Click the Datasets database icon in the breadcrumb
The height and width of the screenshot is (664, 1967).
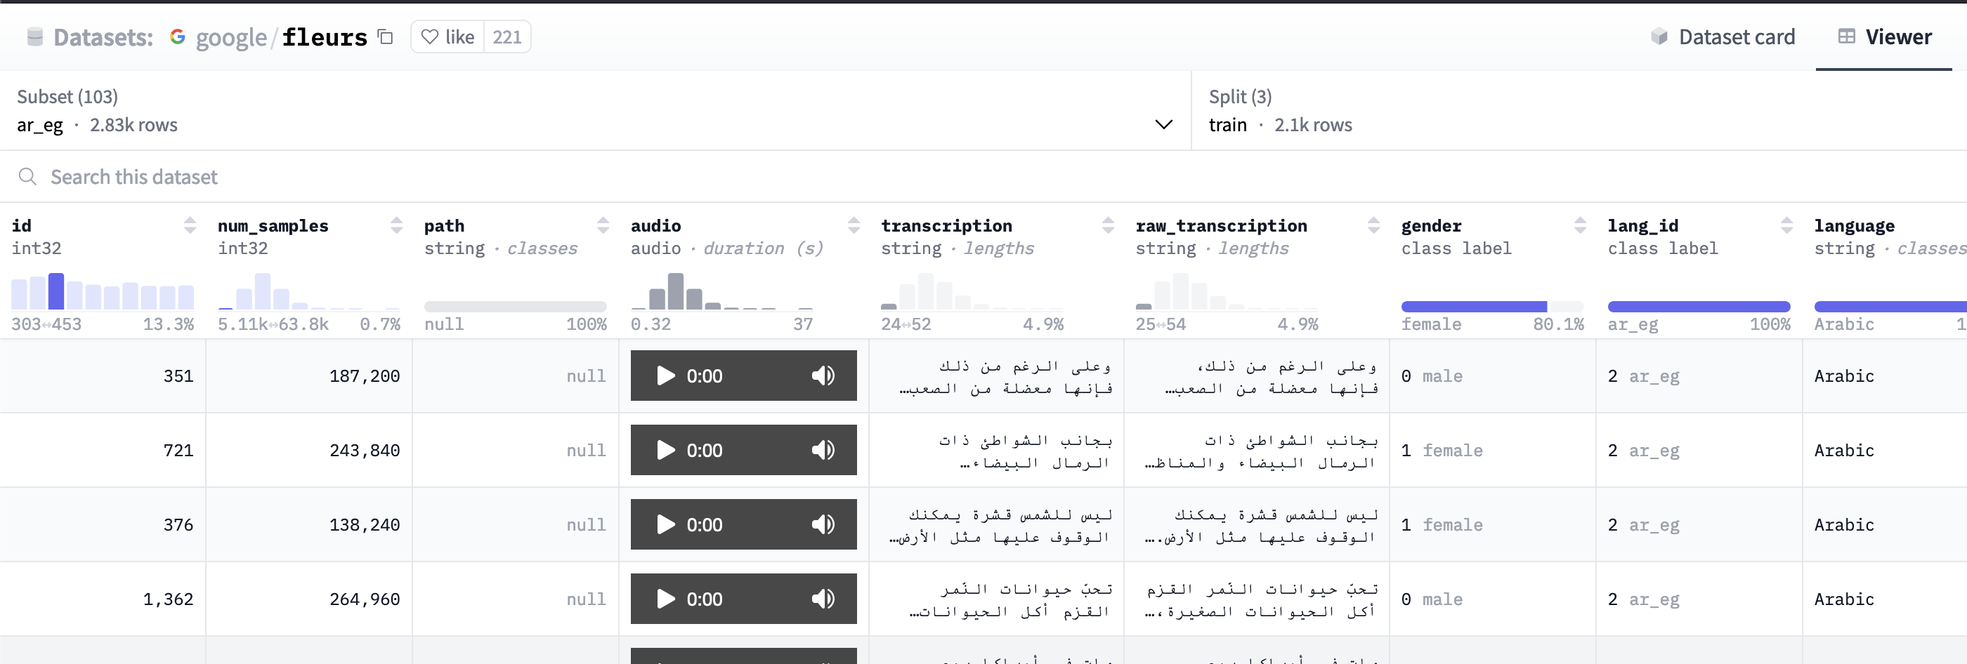click(34, 36)
